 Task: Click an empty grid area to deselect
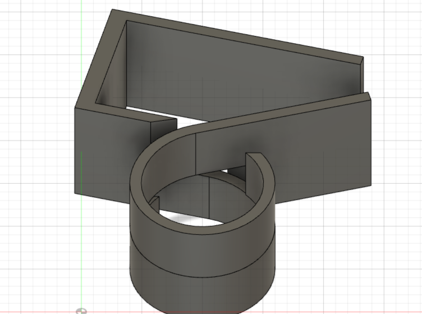coord(379,253)
